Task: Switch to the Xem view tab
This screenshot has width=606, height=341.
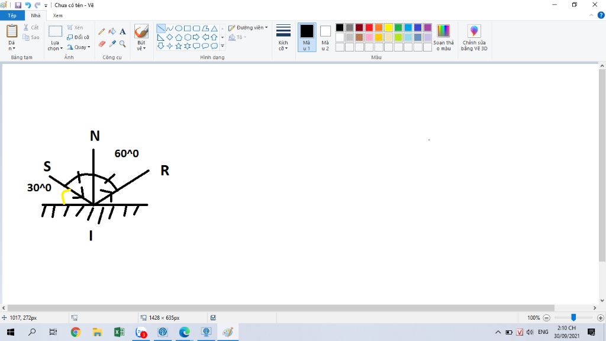Action: click(57, 15)
